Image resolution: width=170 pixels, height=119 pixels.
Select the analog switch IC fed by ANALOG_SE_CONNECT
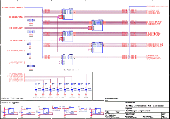click(68, 14)
